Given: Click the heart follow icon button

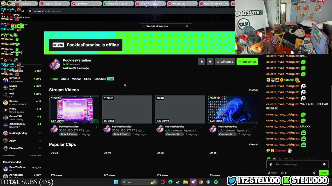Looking at the screenshot, I should point(210,62).
